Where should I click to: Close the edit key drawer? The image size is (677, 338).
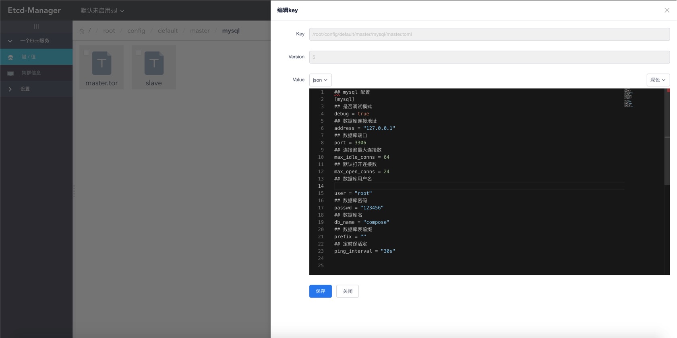click(667, 10)
